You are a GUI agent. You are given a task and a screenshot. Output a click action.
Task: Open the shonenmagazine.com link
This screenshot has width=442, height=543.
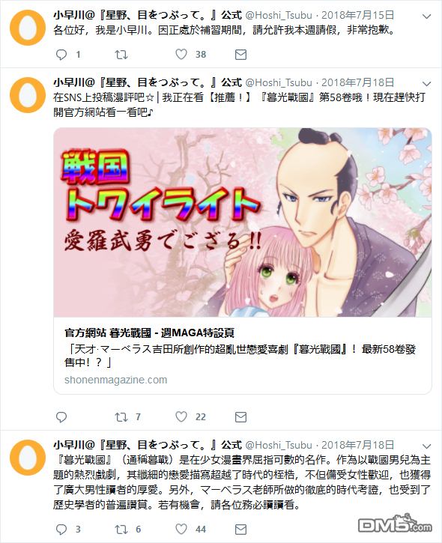(115, 380)
